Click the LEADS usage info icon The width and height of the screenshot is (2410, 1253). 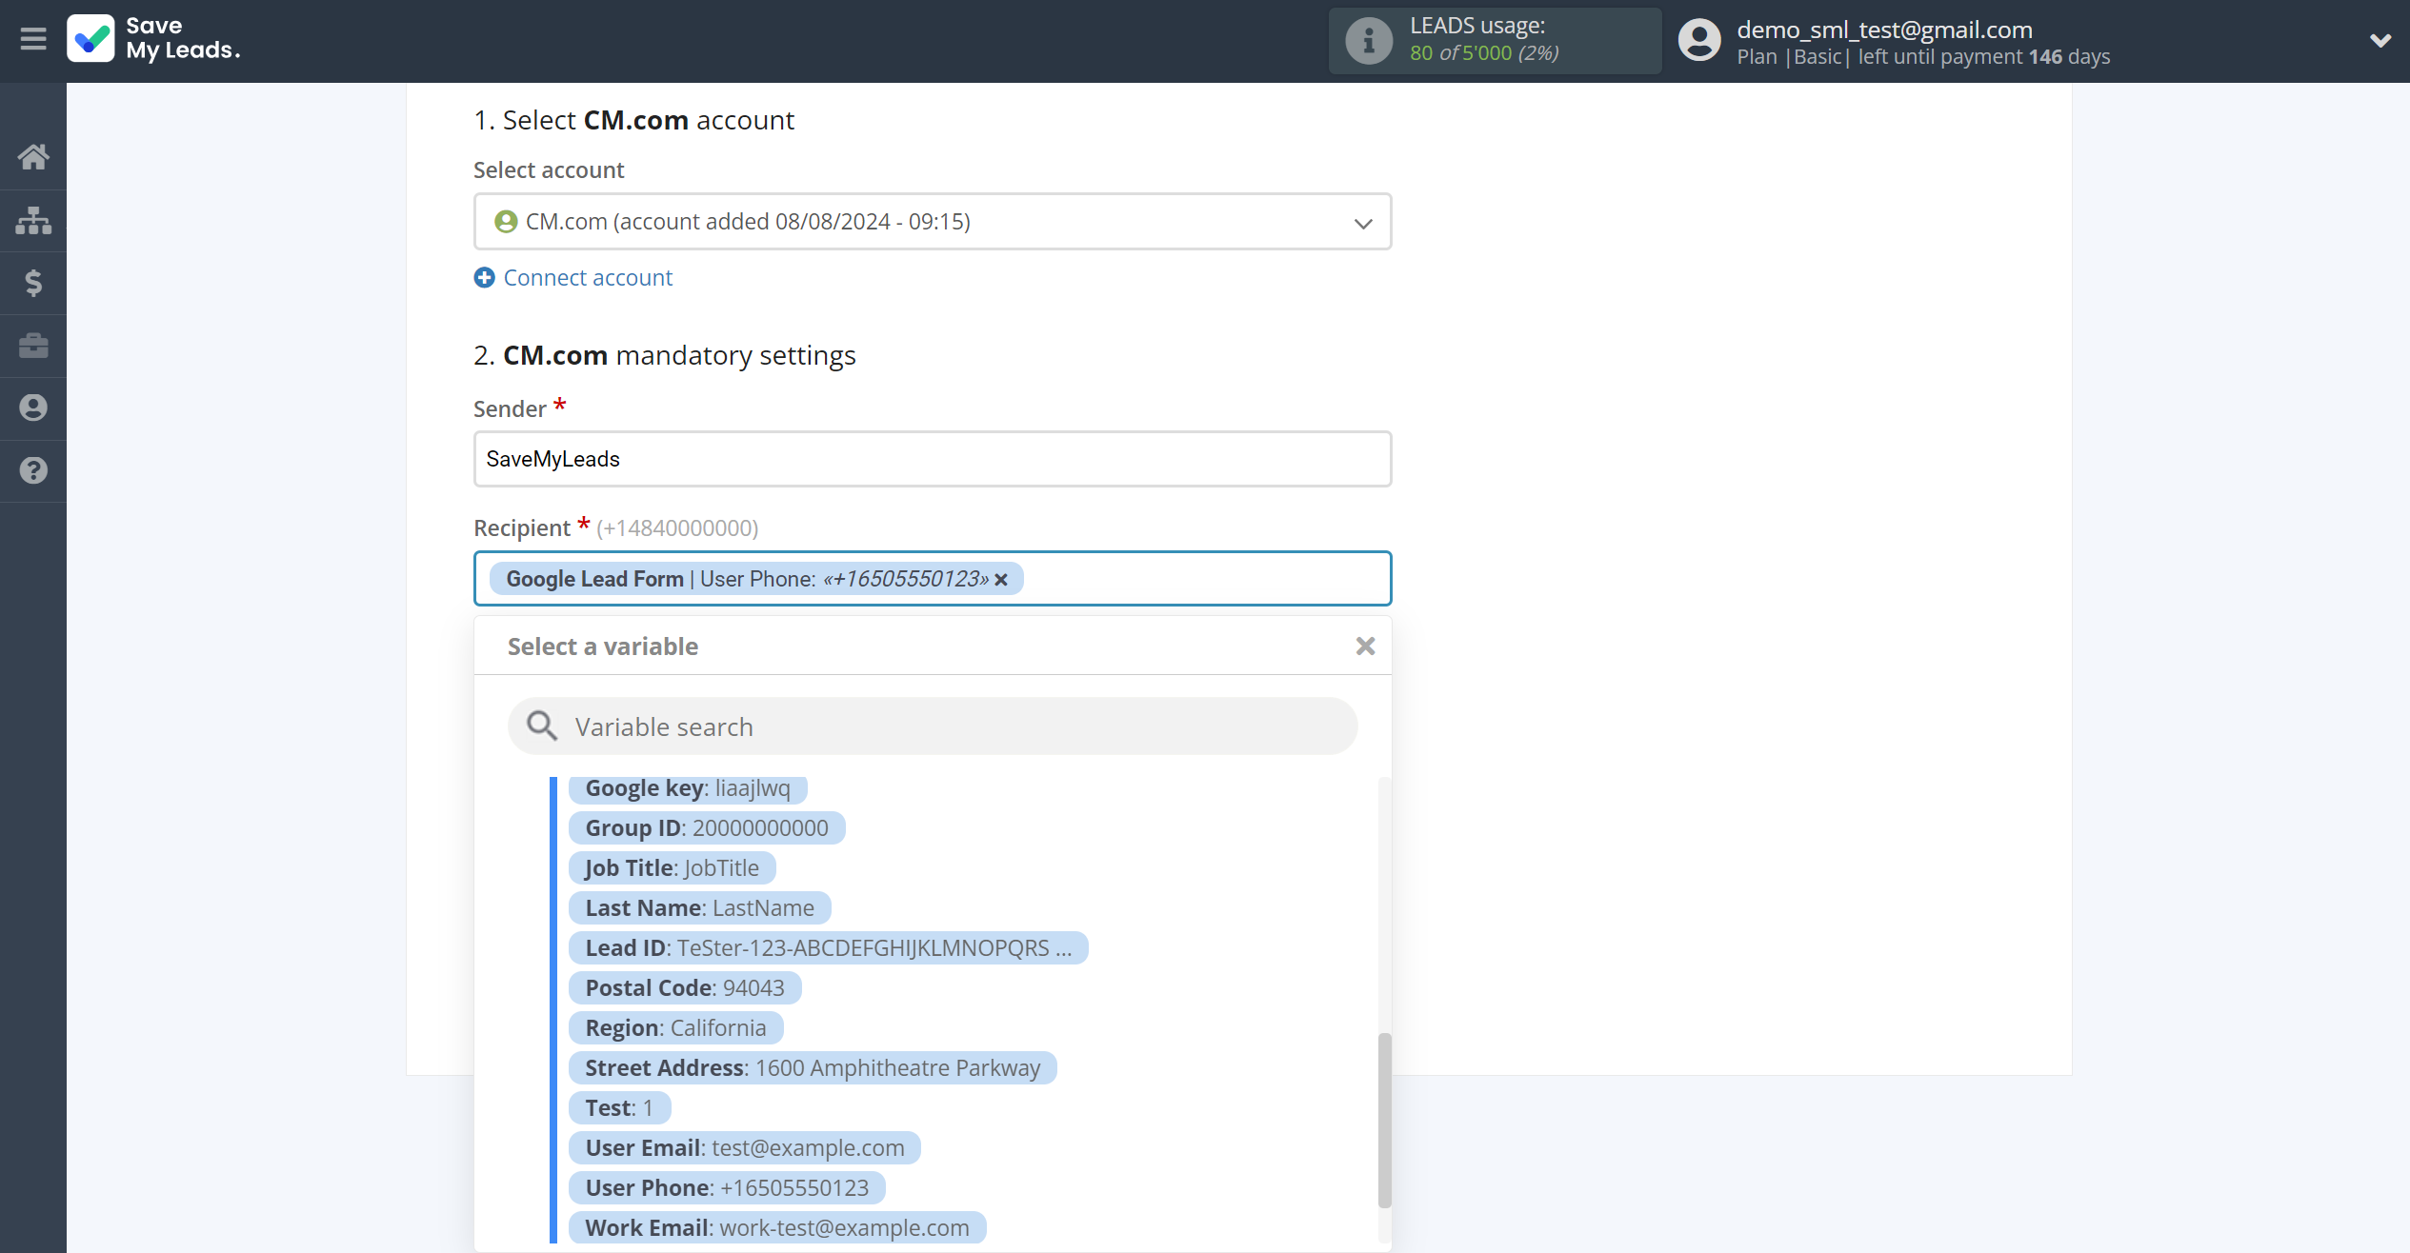click(x=1369, y=41)
